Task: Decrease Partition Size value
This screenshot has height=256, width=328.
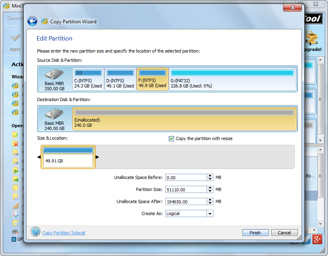Action: point(210,191)
